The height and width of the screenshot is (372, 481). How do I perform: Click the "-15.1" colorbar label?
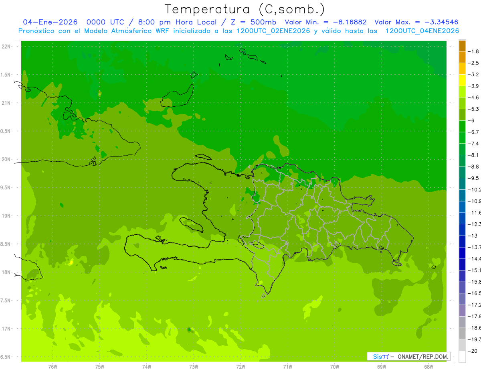[475, 270]
